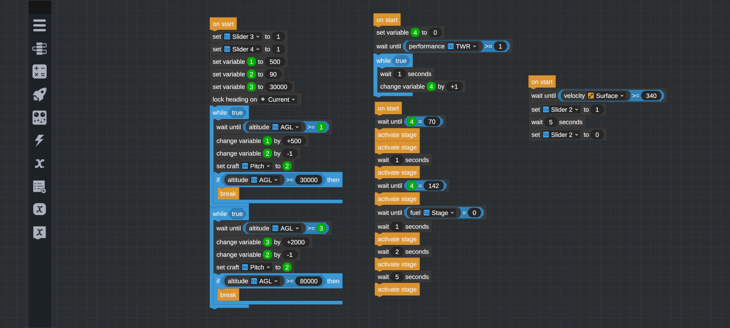The width and height of the screenshot is (730, 328).
Task: Select the first break block
Action: (228, 194)
